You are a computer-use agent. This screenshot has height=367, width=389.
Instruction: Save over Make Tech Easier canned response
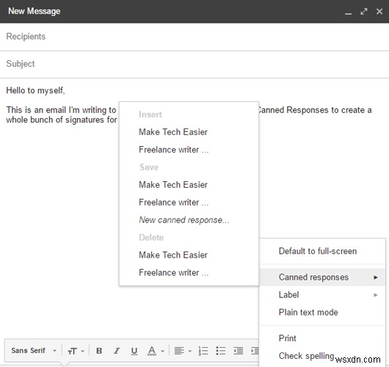tap(173, 185)
